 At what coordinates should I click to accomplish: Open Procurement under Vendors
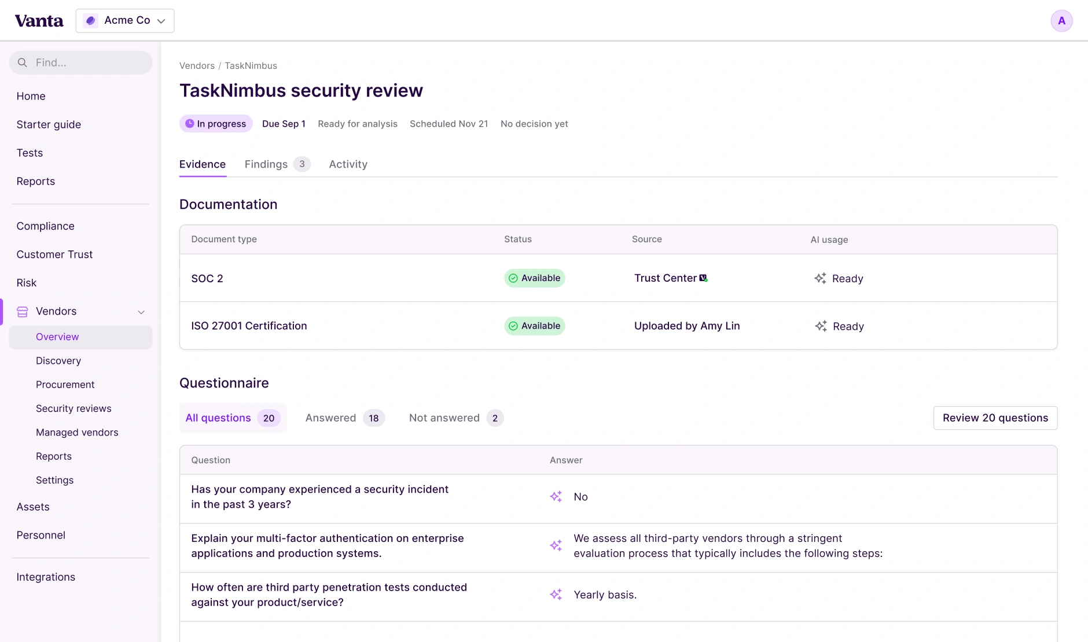(65, 385)
